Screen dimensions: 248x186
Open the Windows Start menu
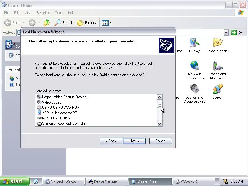click(x=15, y=181)
